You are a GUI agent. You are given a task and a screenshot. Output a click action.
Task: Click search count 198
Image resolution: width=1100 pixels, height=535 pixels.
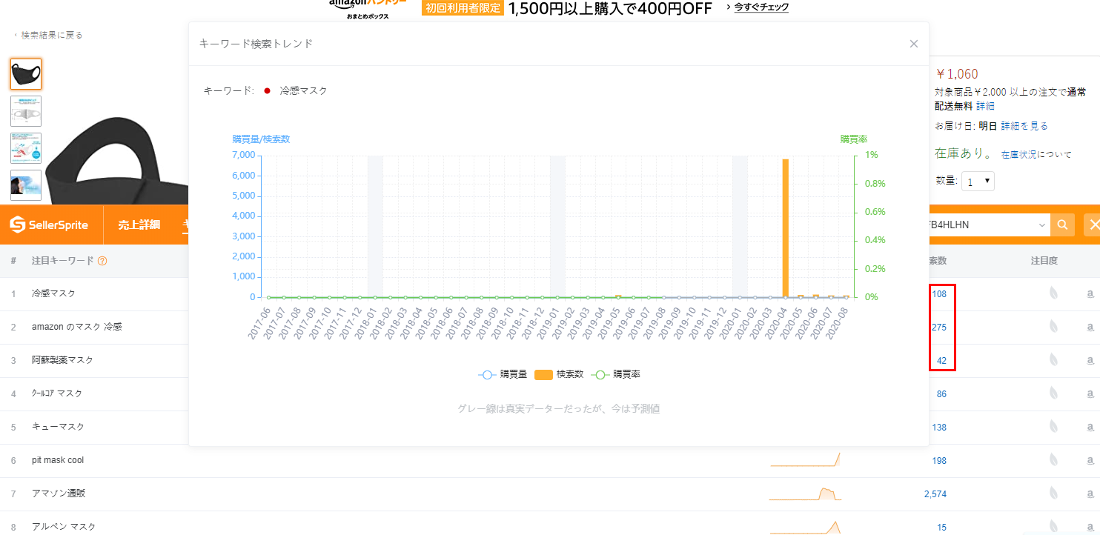939,461
